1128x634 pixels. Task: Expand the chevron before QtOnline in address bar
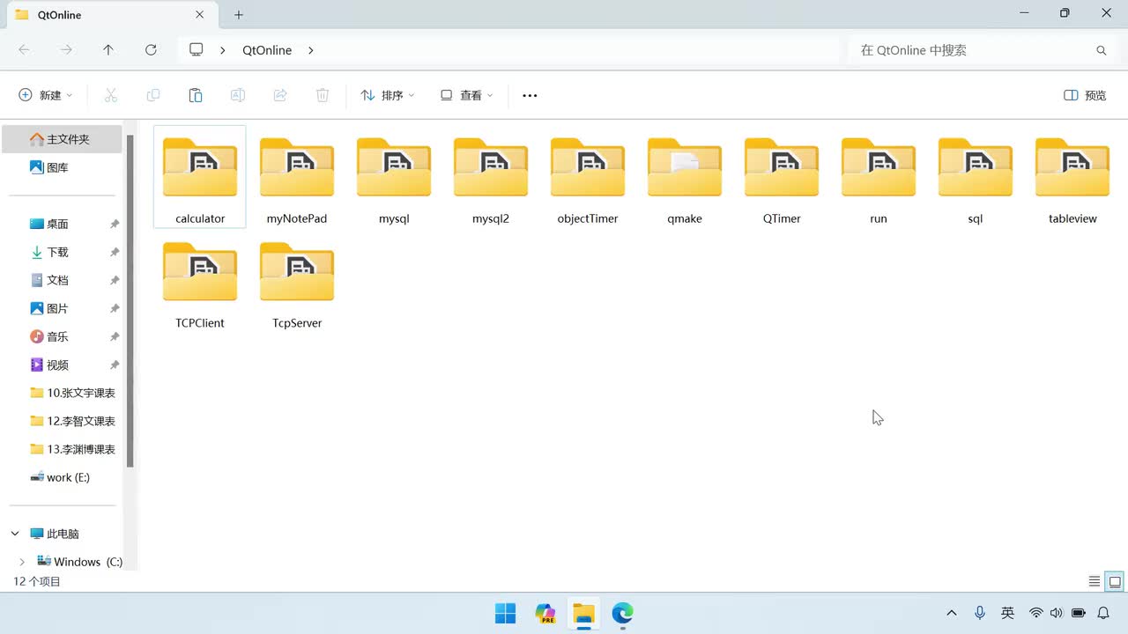pos(223,50)
